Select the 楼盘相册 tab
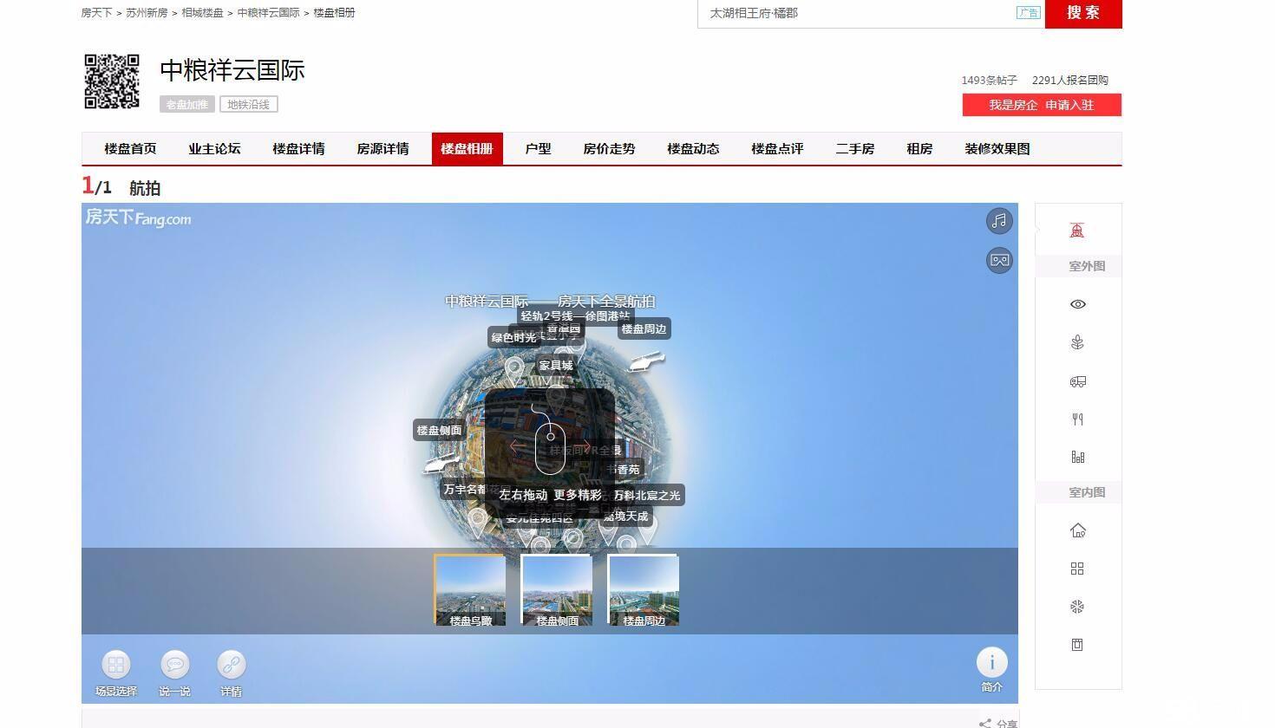The image size is (1275, 728). (x=467, y=148)
